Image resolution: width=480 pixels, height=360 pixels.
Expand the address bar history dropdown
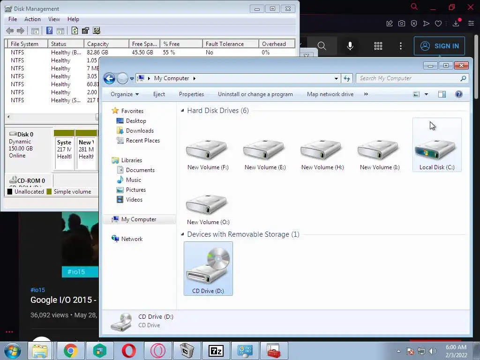[336, 78]
